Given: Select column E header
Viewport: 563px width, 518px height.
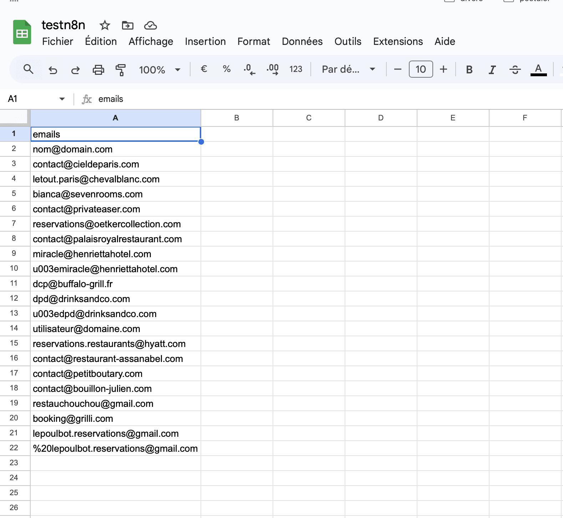Looking at the screenshot, I should 453,118.
